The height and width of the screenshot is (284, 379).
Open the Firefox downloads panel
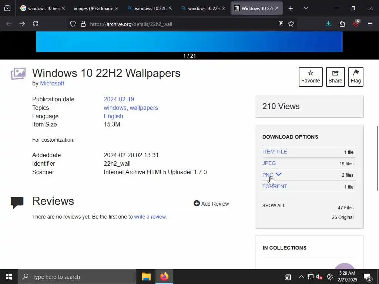(329, 24)
